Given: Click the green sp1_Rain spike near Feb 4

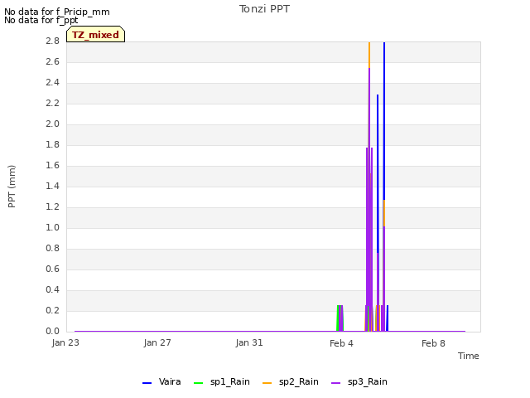Looking at the screenshot, I should tap(338, 318).
